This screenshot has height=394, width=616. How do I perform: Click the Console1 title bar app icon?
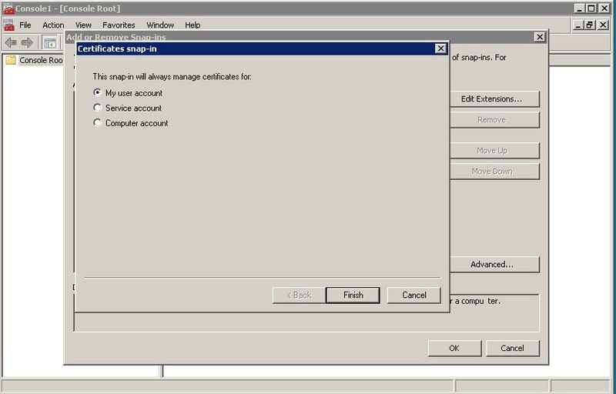coord(8,8)
